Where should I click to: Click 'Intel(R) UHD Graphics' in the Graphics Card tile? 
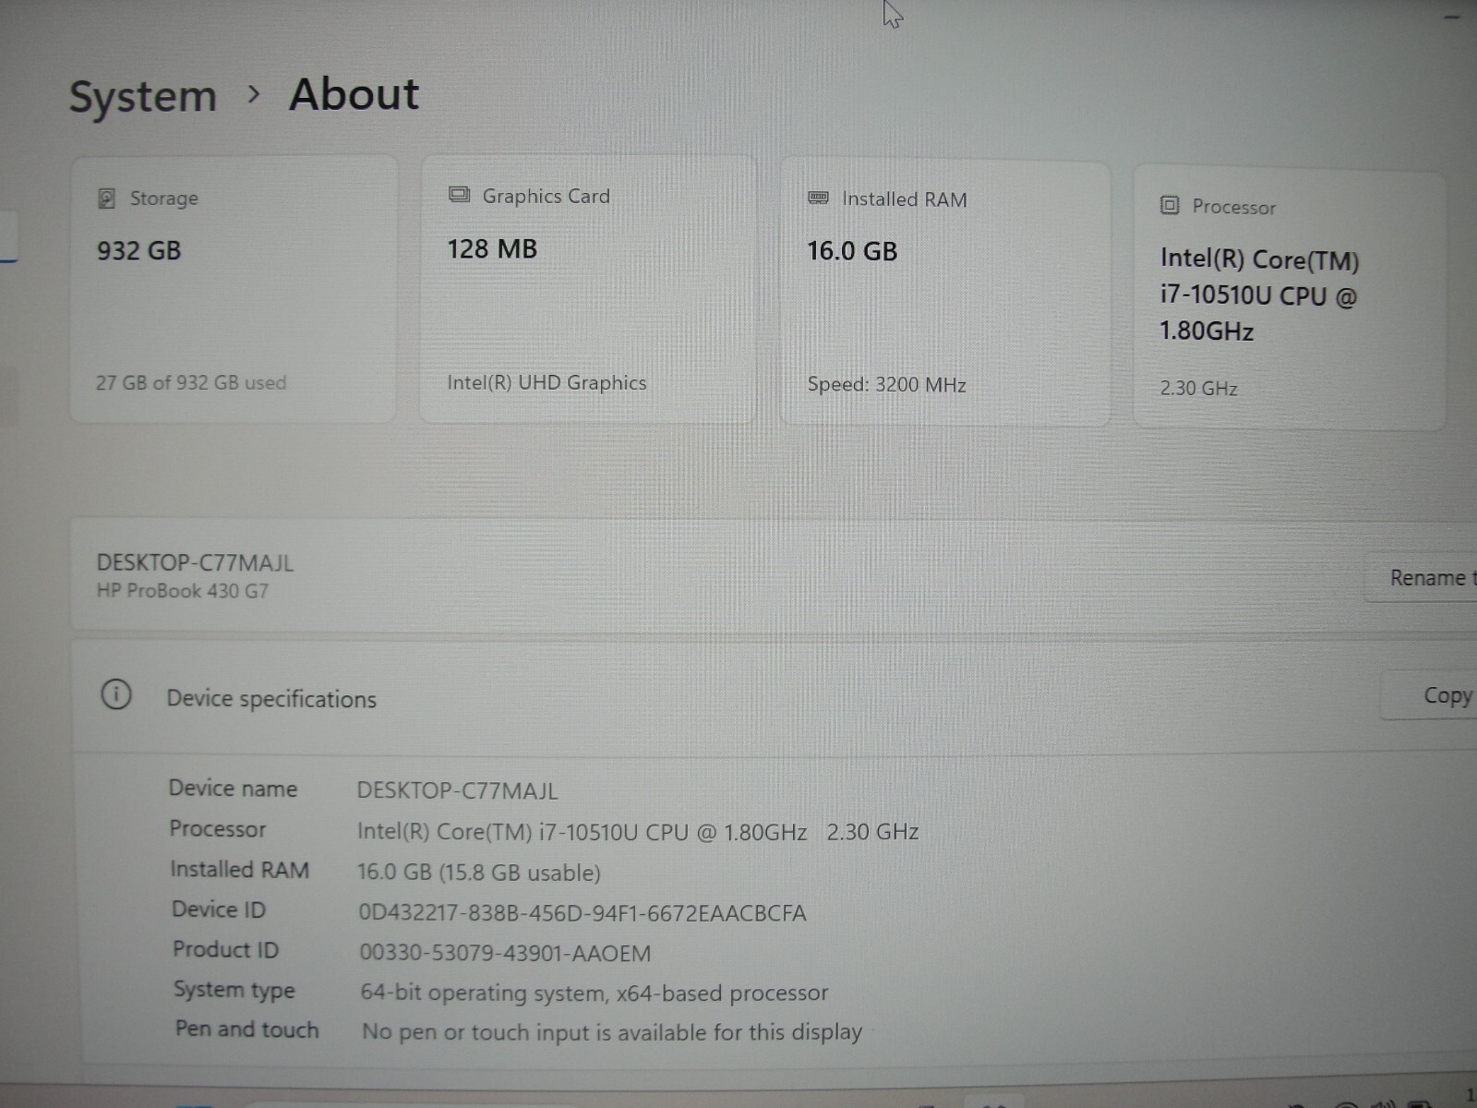[546, 382]
